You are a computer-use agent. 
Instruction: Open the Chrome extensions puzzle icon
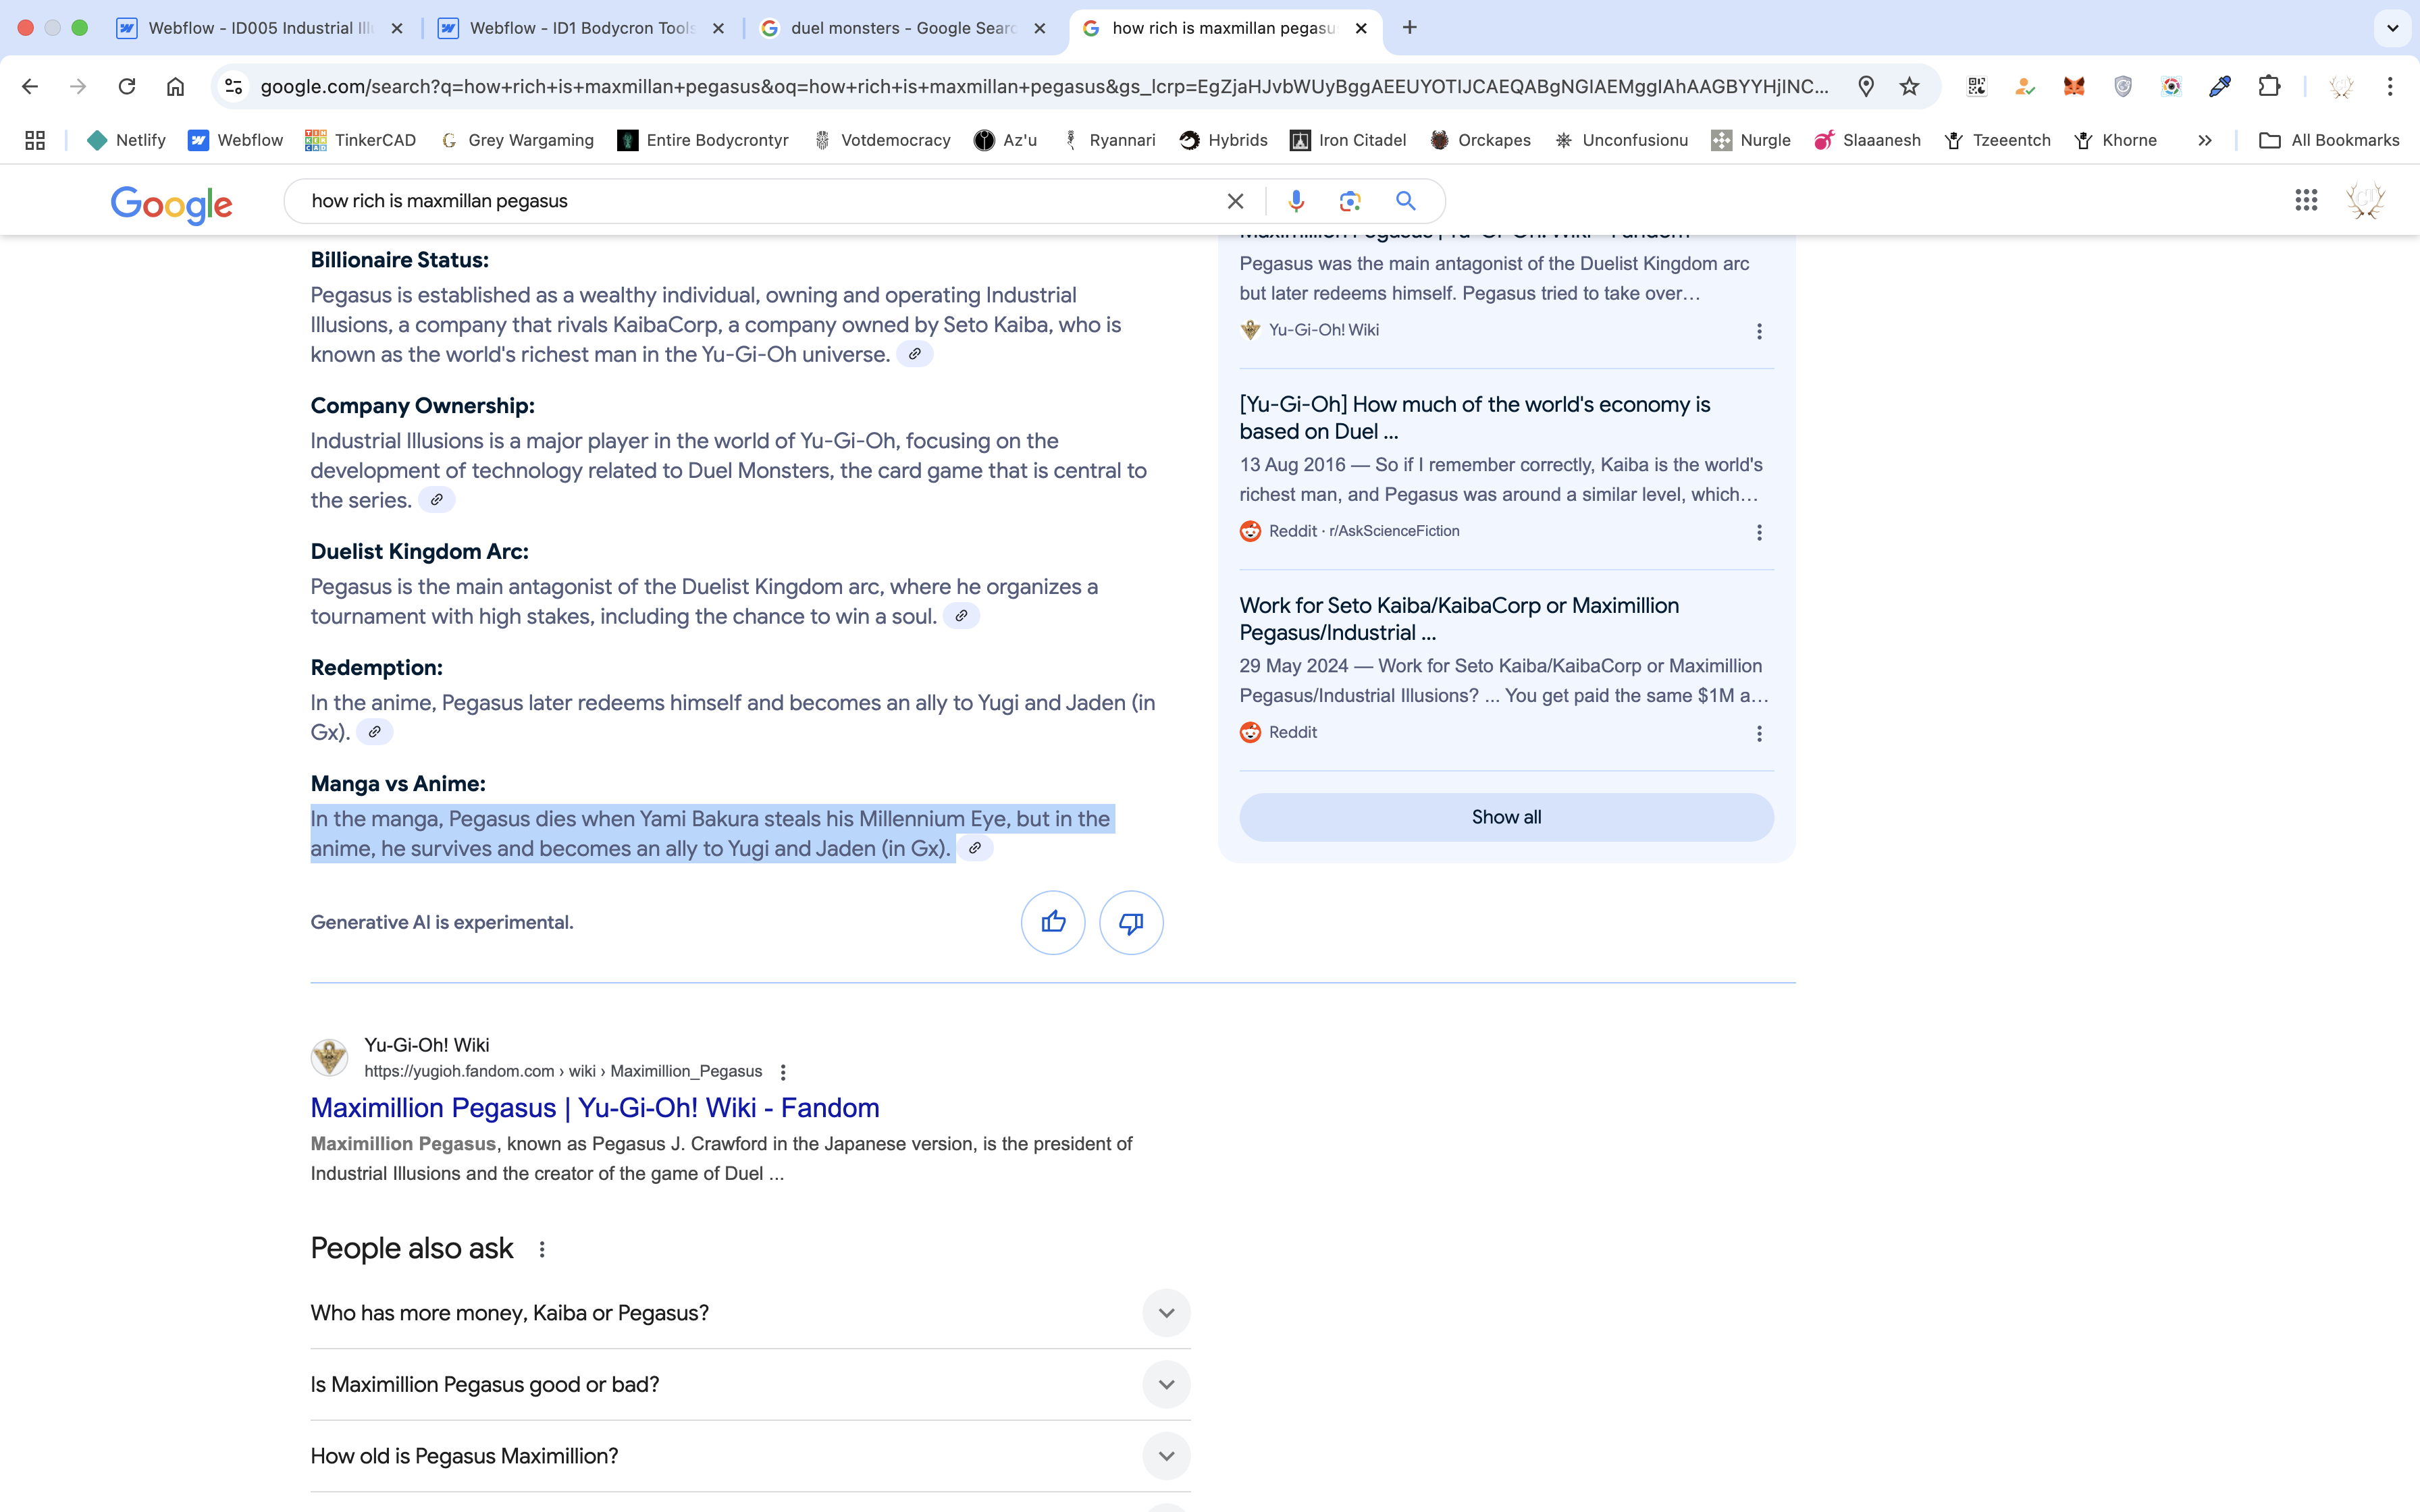[2269, 87]
